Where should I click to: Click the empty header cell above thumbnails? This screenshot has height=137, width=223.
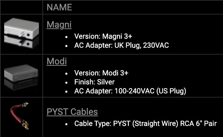coord(22,7)
